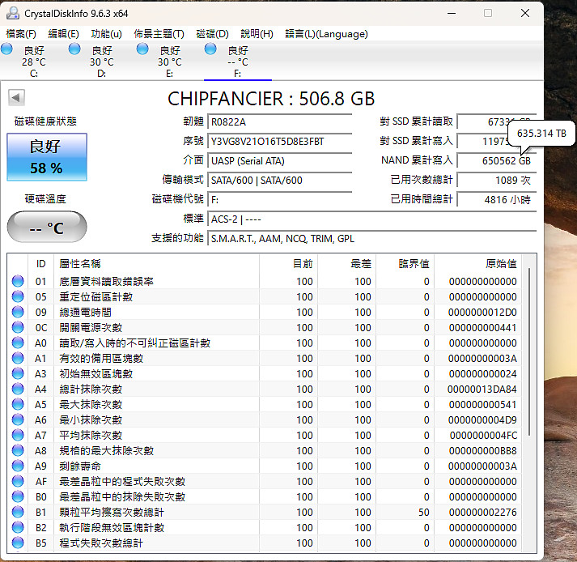Click raw value 00000013DA84
Viewport: 577px width, 562px height.
[482, 390]
